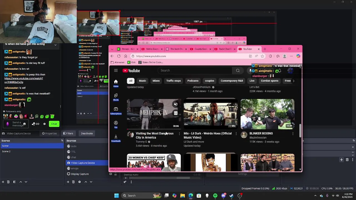This screenshot has width=356, height=200.
Task: Click Deactivate button in OBS
Action: 87,133
